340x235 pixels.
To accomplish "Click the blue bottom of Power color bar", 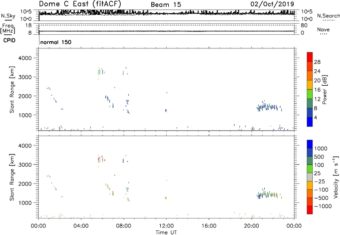I will 310,122.
